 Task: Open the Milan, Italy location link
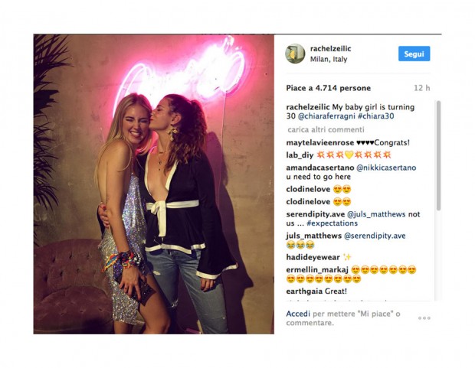[329, 59]
